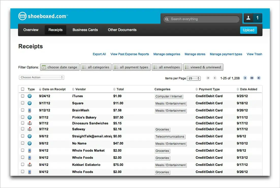280x188 pixels.
Task: Switch to the Overview tab
Action: click(x=31, y=30)
